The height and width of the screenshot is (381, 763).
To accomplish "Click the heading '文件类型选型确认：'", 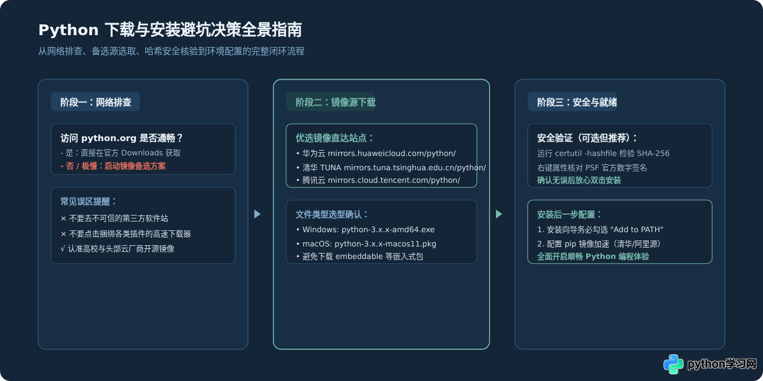I will click(x=332, y=214).
